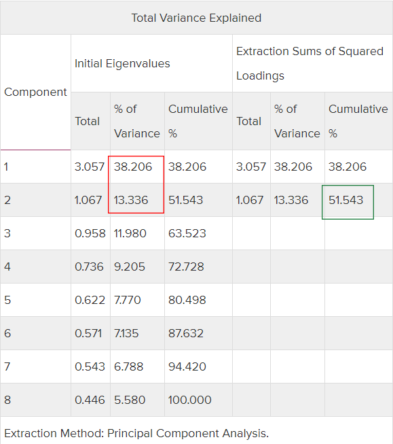Click row label 6 in the Component column
The image size is (393, 444).
7,333
